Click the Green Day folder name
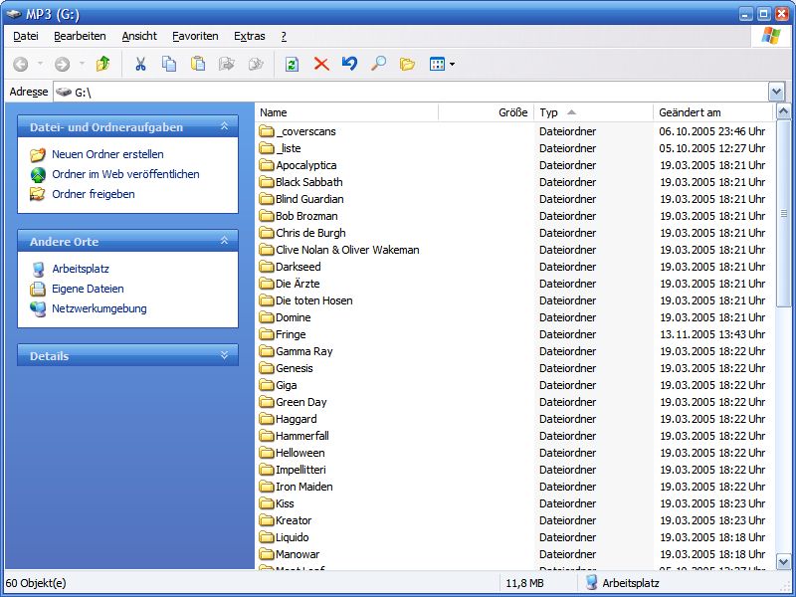The height and width of the screenshot is (597, 796). click(301, 402)
